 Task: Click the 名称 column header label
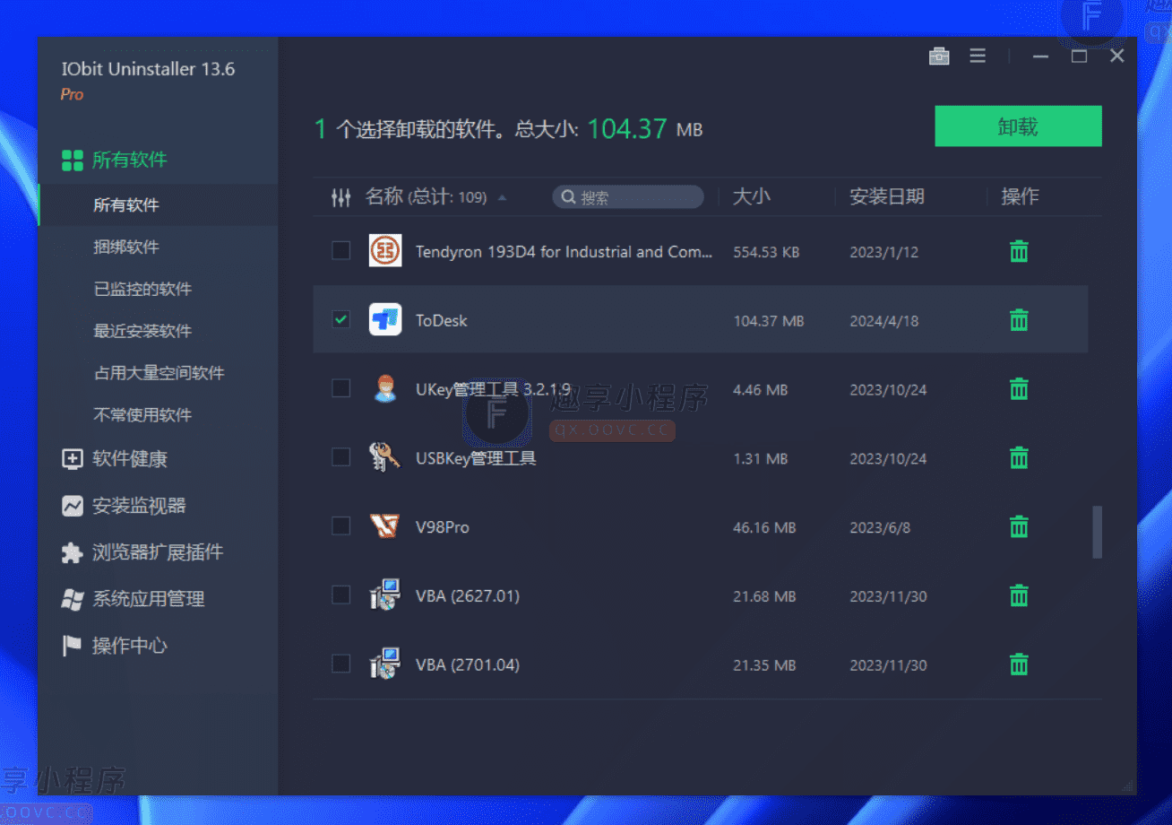coord(384,196)
